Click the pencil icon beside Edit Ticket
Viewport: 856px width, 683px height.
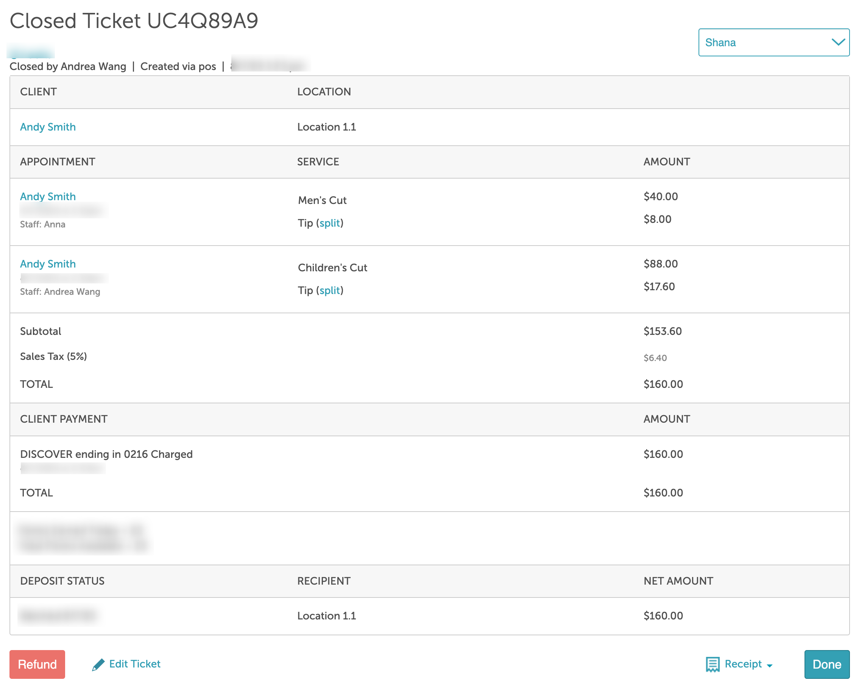click(x=98, y=664)
